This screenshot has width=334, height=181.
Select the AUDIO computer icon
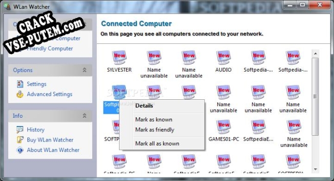pos(224,57)
